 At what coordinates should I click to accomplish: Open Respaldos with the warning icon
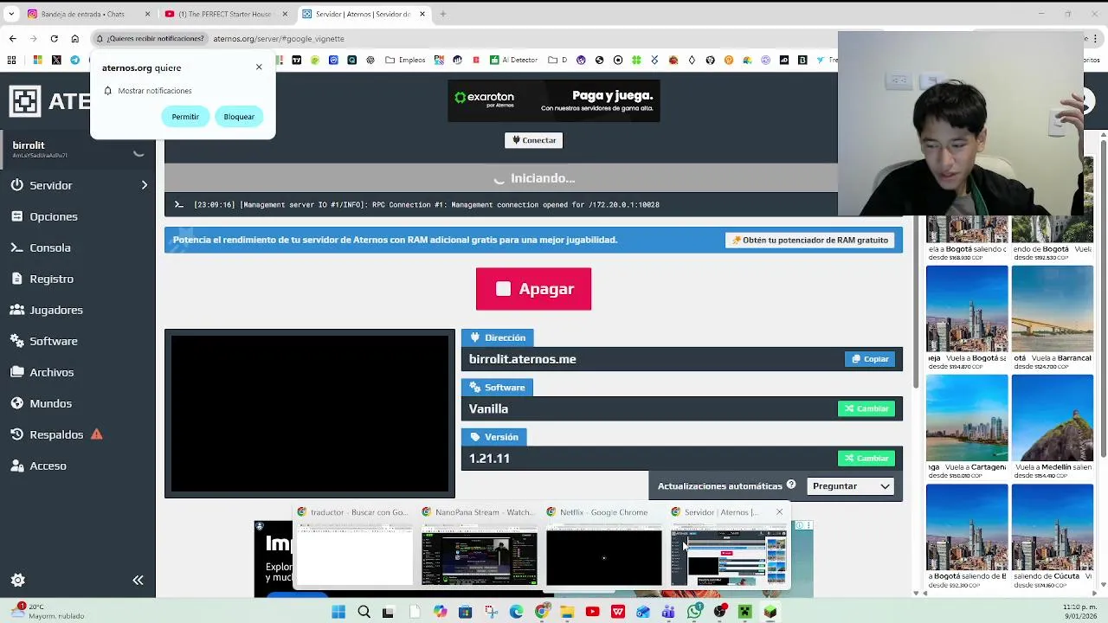tap(56, 434)
